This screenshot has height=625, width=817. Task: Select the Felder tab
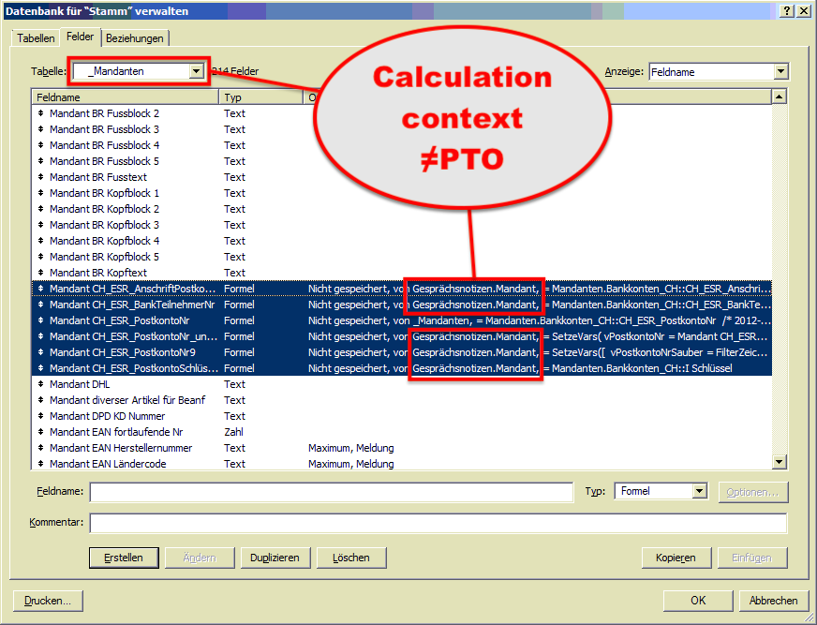(x=80, y=37)
